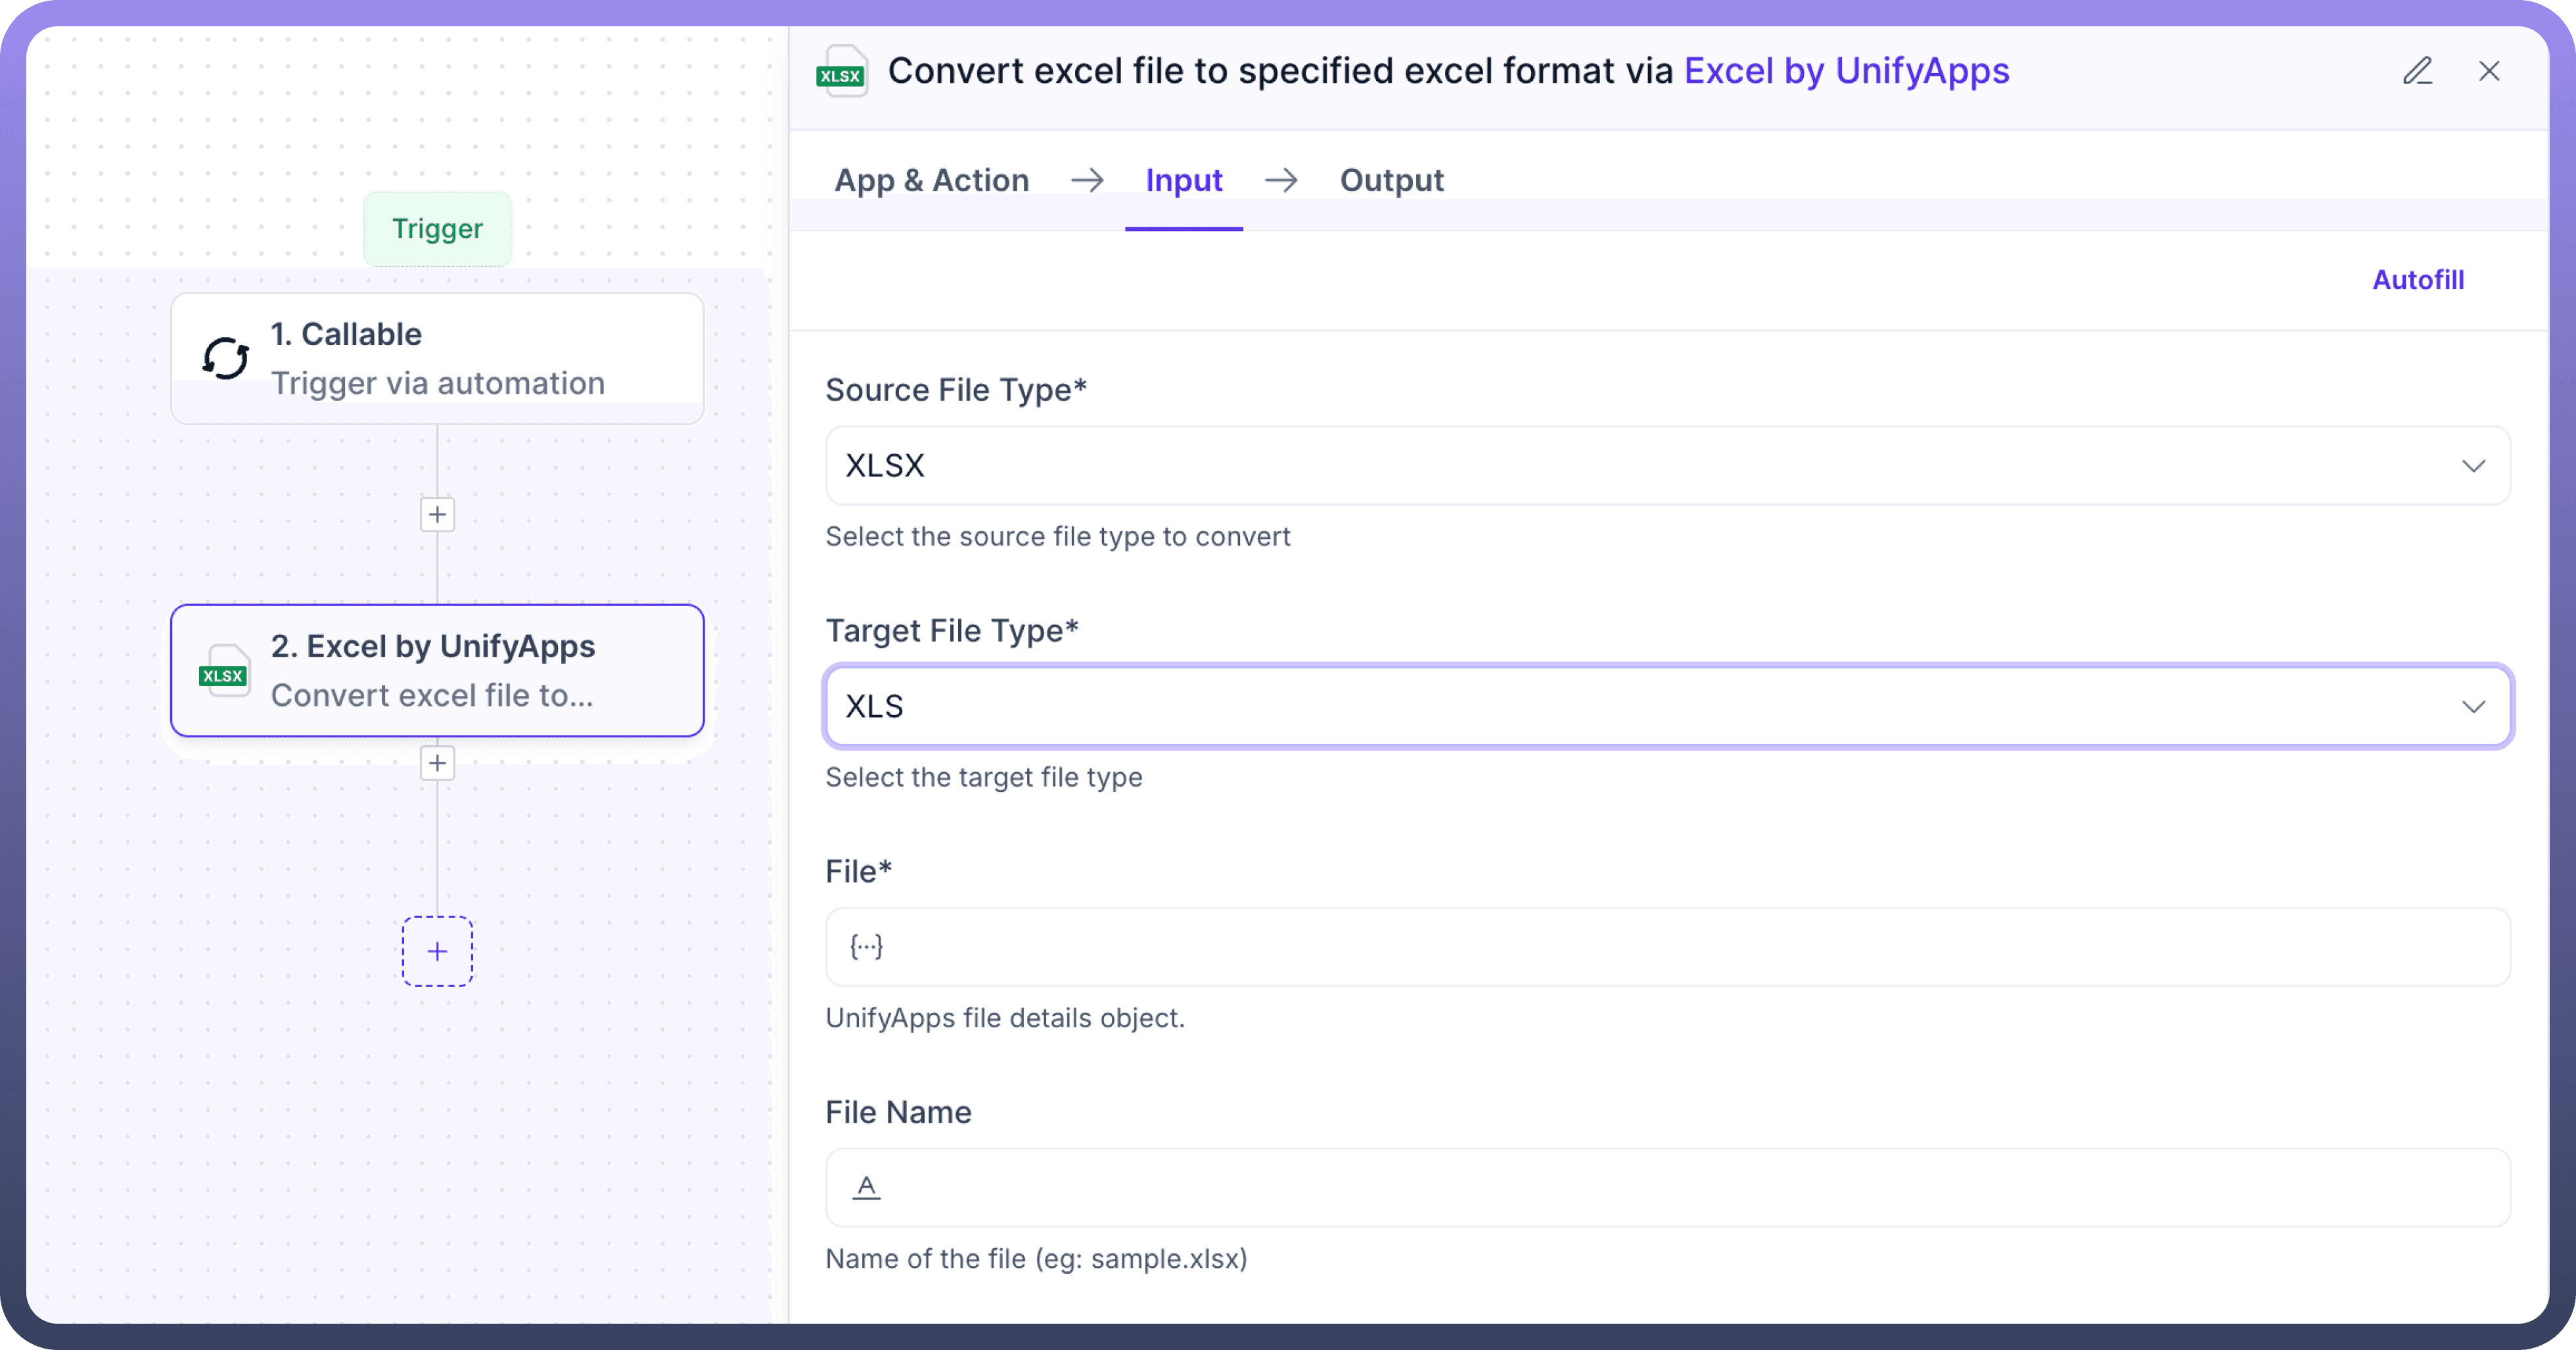Select the 1. Callable trigger node

tap(437, 358)
